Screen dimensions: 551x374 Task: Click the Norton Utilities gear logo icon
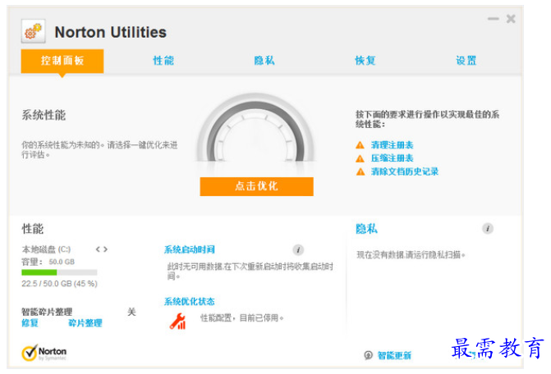coord(34,31)
